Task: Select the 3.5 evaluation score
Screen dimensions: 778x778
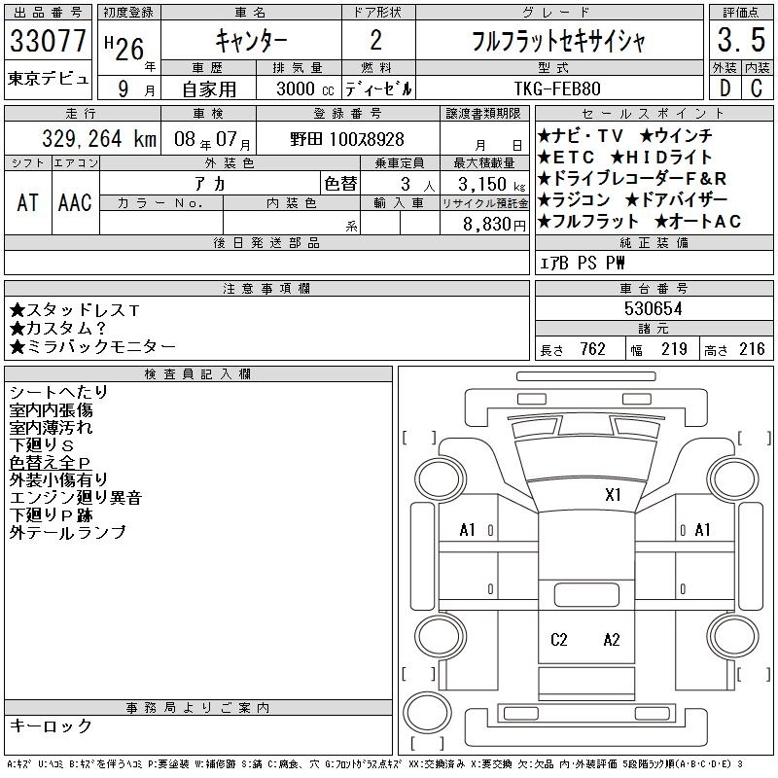Action: [735, 42]
